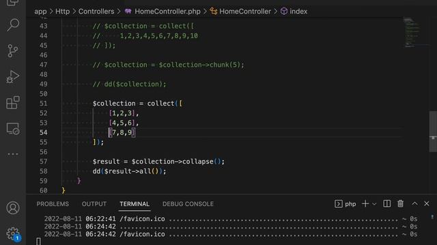Maximize the terminal panel size
Image resolution: width=437 pixels, height=245 pixels.
tap(414, 203)
